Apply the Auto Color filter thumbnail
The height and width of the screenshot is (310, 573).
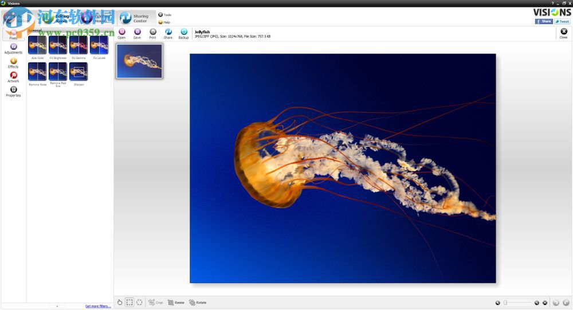pos(37,45)
